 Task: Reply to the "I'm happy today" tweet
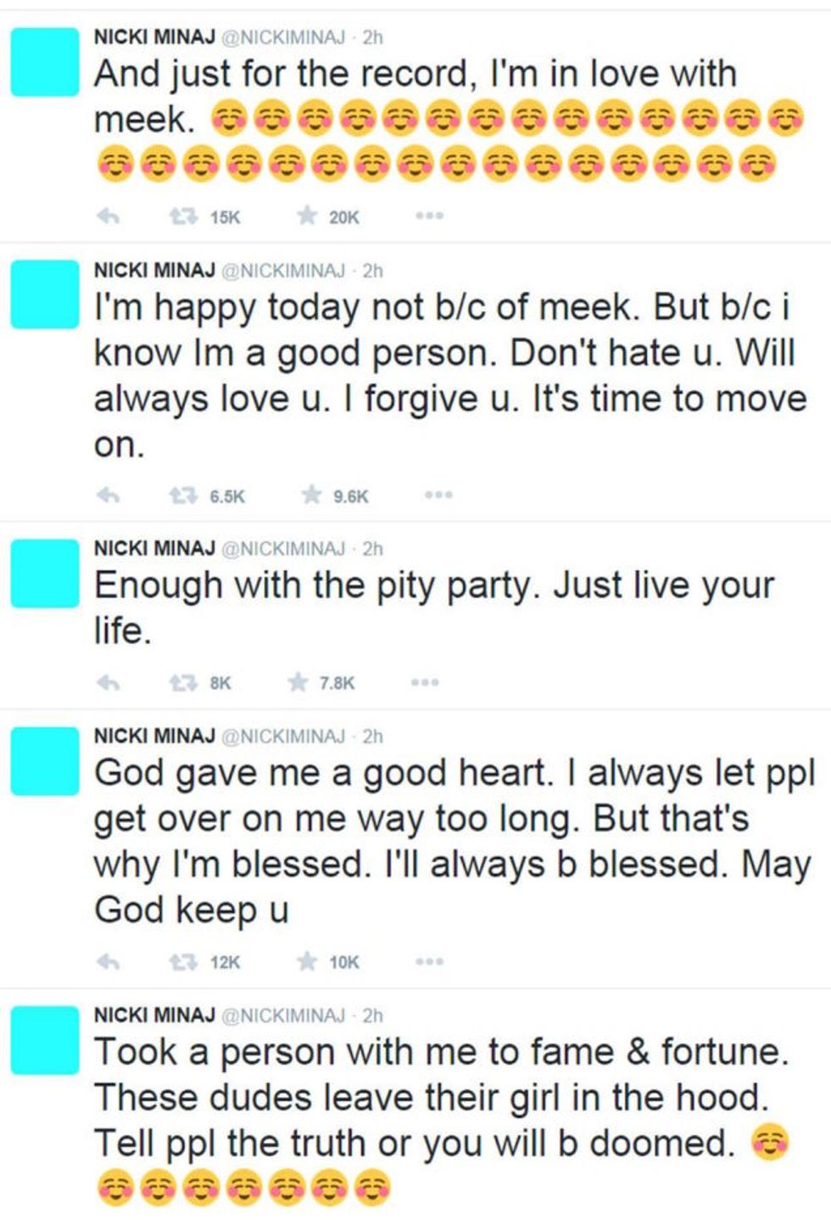click(108, 495)
